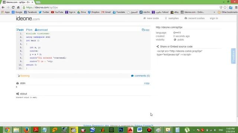Open the Gmail bookmark
The width and height of the screenshot is (238, 133).
[x=106, y=12]
